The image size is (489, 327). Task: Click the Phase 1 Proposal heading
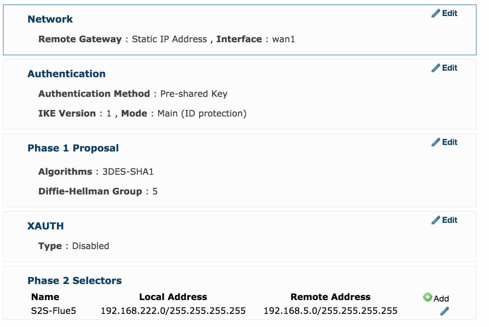coord(73,148)
